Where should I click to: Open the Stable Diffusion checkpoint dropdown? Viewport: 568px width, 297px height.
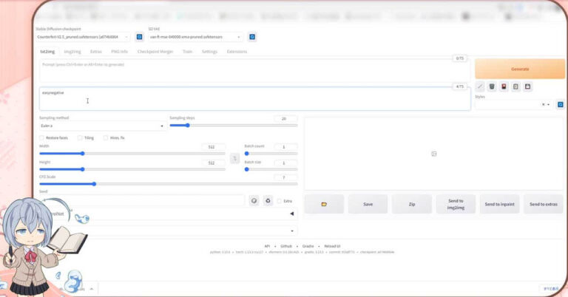83,36
